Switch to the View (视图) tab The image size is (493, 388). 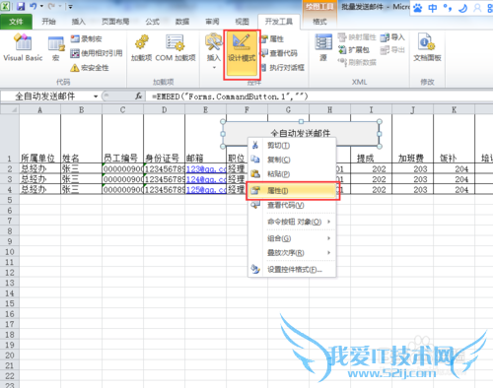[x=243, y=22]
